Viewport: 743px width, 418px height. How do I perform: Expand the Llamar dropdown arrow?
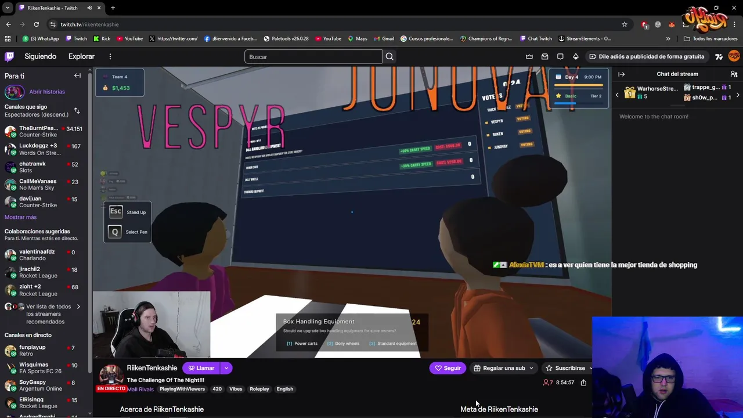[226, 368]
